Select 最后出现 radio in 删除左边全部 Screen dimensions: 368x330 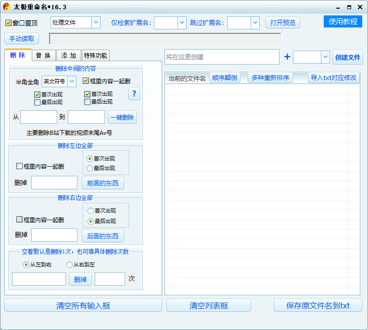89,168
